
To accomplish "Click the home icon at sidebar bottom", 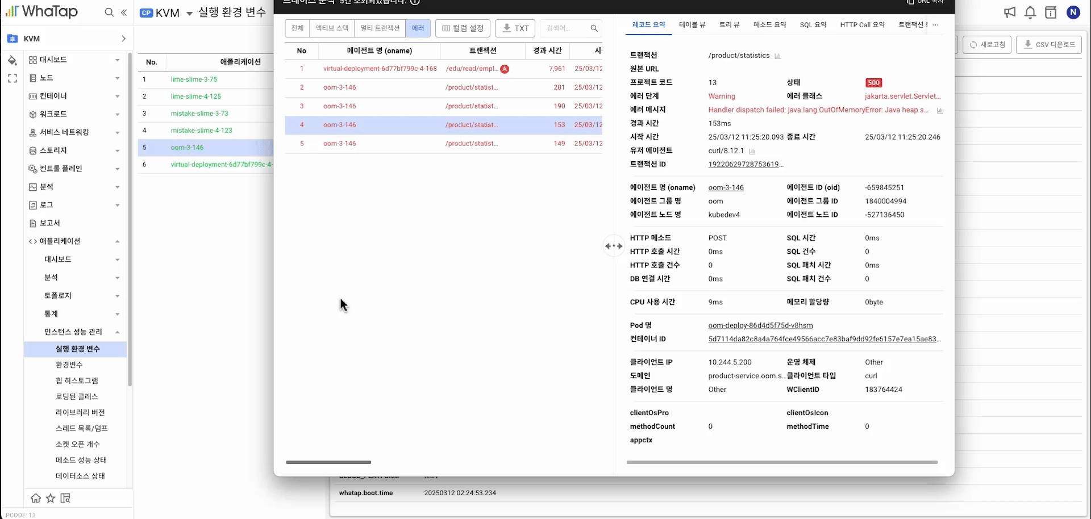I will 36,498.
